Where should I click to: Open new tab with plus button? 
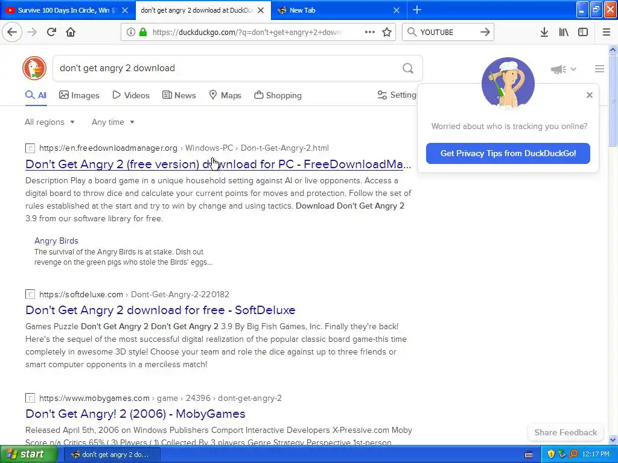pyautogui.click(x=417, y=10)
